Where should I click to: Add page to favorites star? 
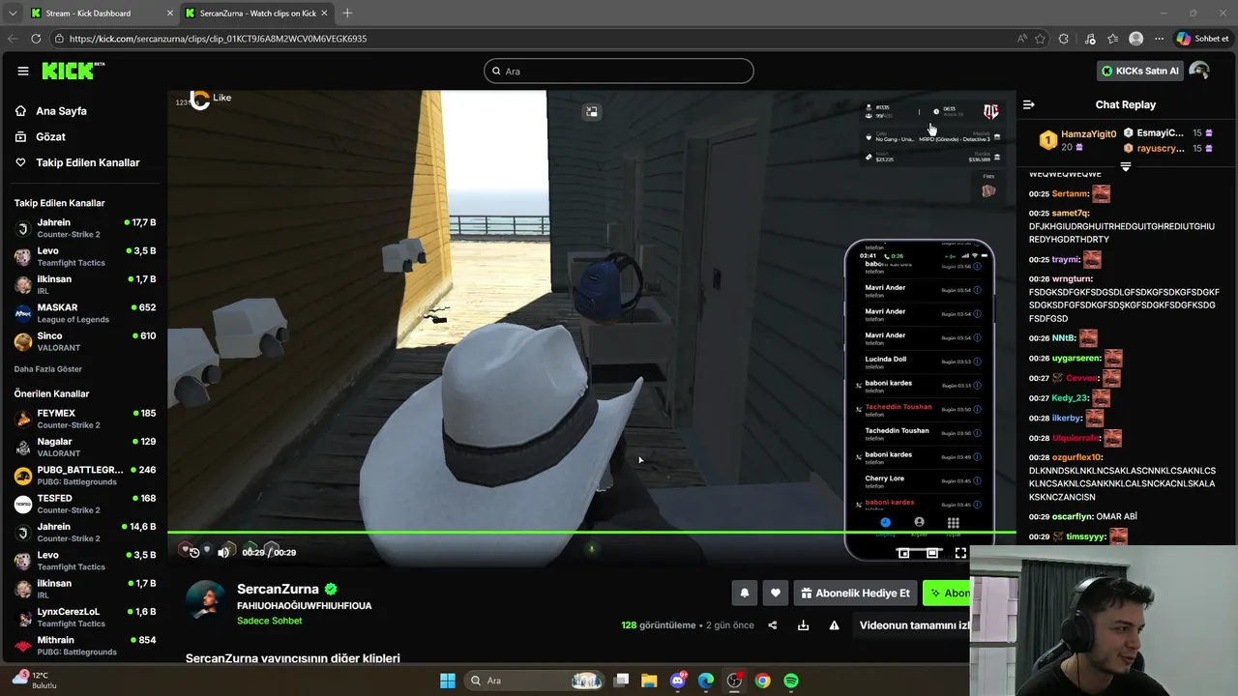click(1040, 39)
